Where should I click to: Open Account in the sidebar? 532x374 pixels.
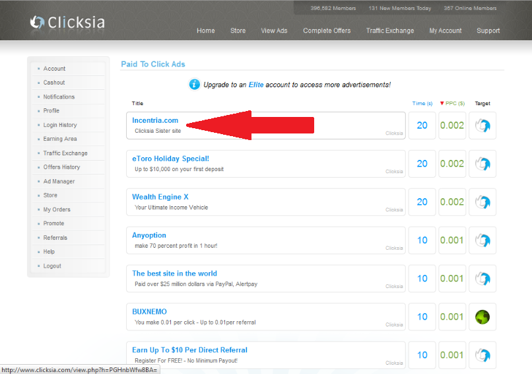point(54,69)
